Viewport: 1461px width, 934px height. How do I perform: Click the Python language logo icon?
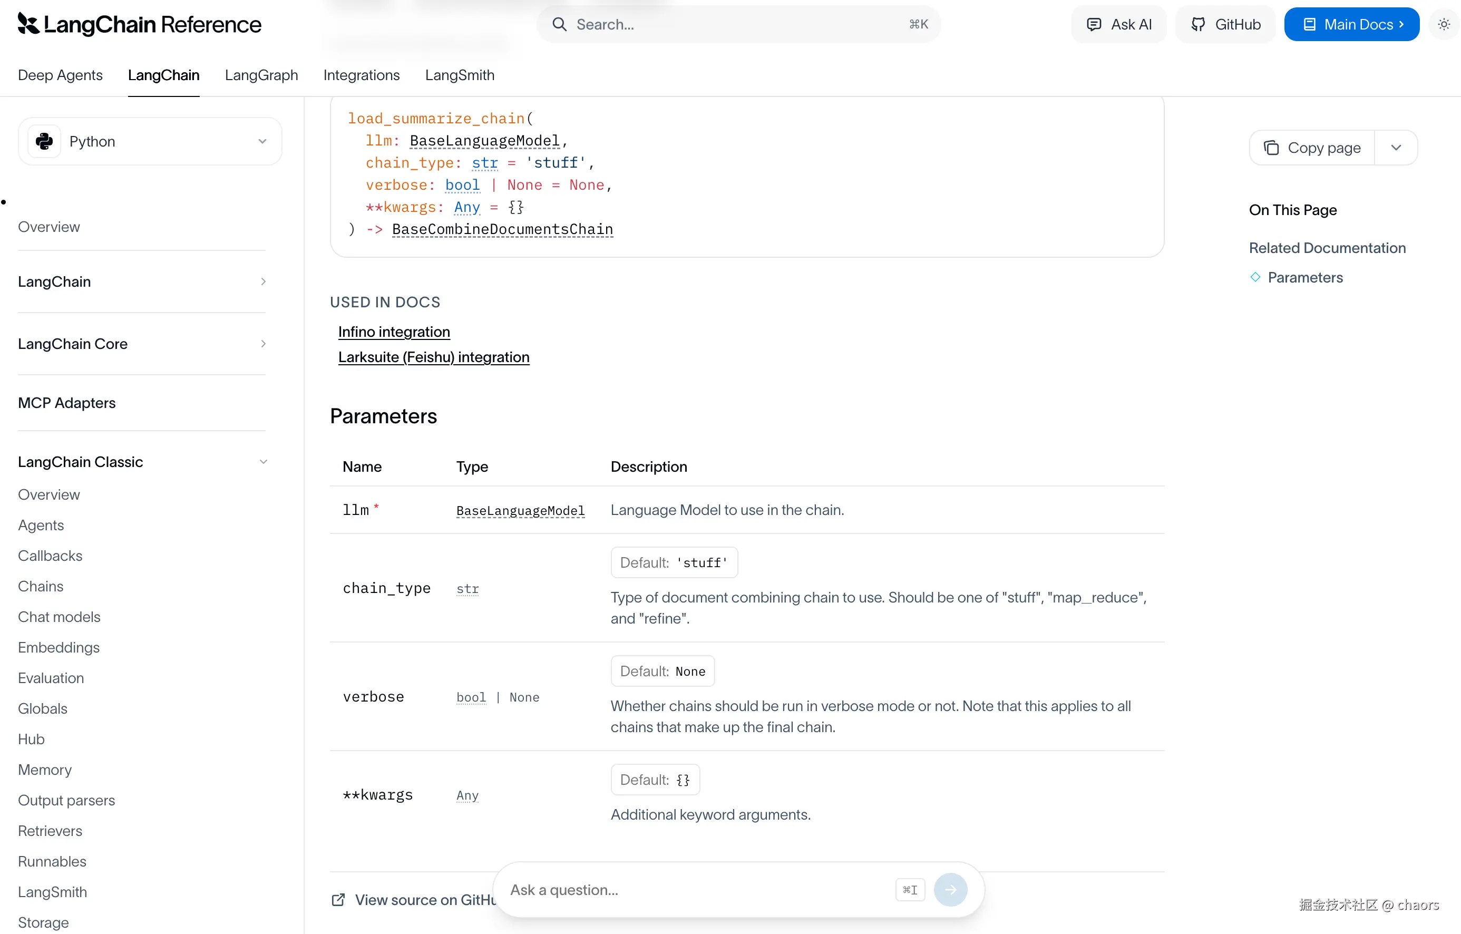(x=44, y=141)
